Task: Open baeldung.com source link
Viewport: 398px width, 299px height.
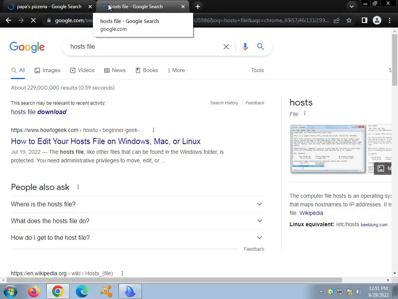Action: (x=374, y=225)
